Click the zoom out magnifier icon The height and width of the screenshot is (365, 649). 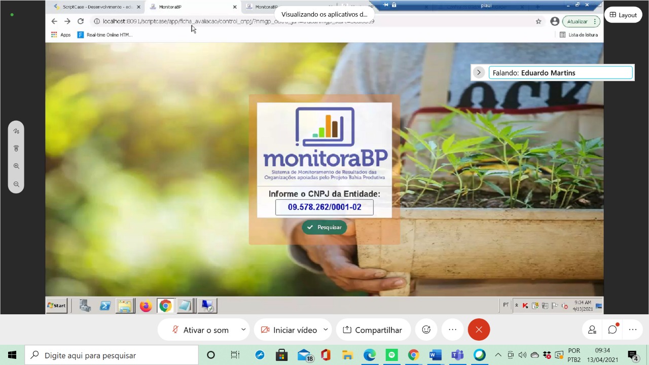point(16,185)
